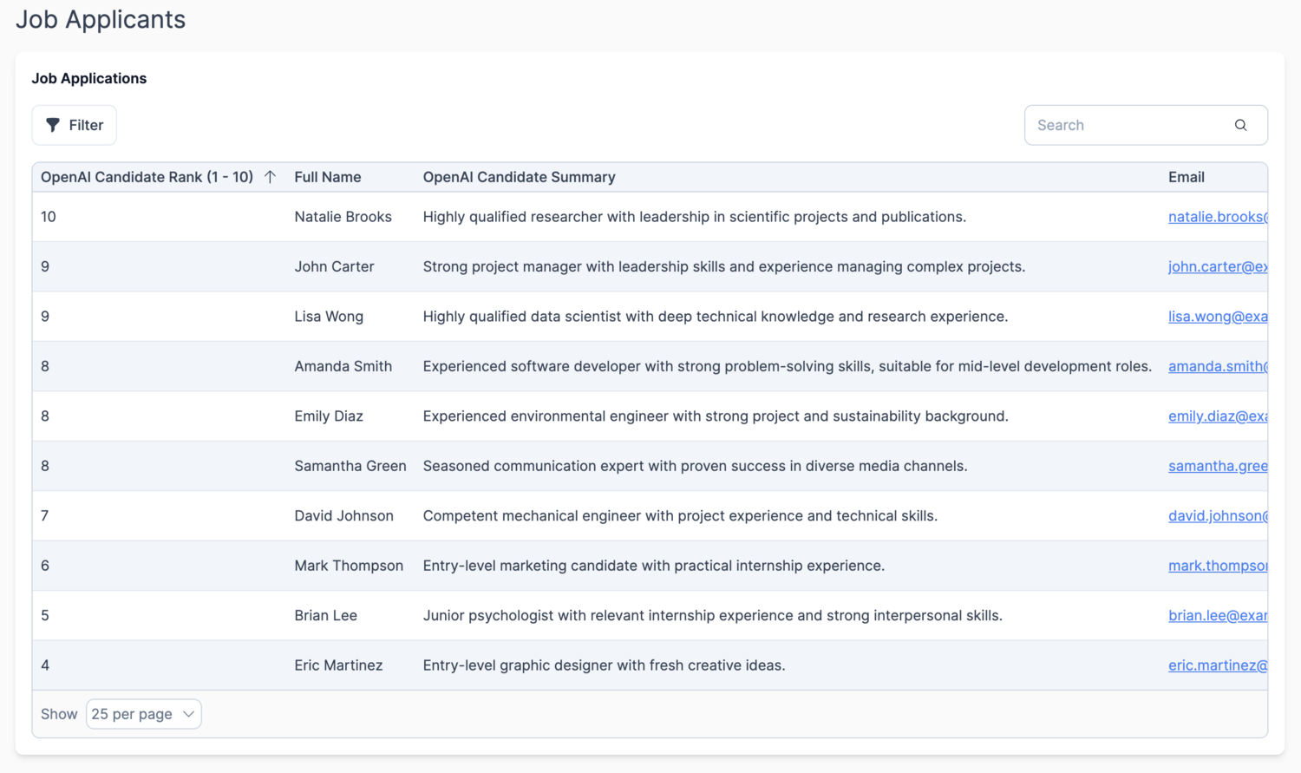Click the magnifying glass search icon

tap(1240, 125)
